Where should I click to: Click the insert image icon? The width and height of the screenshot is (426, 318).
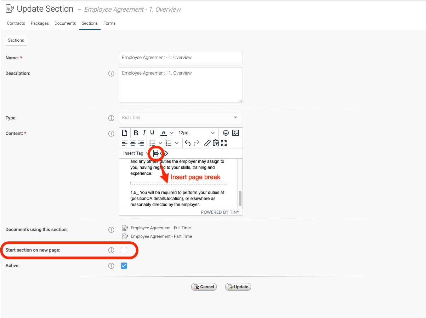tap(235, 133)
